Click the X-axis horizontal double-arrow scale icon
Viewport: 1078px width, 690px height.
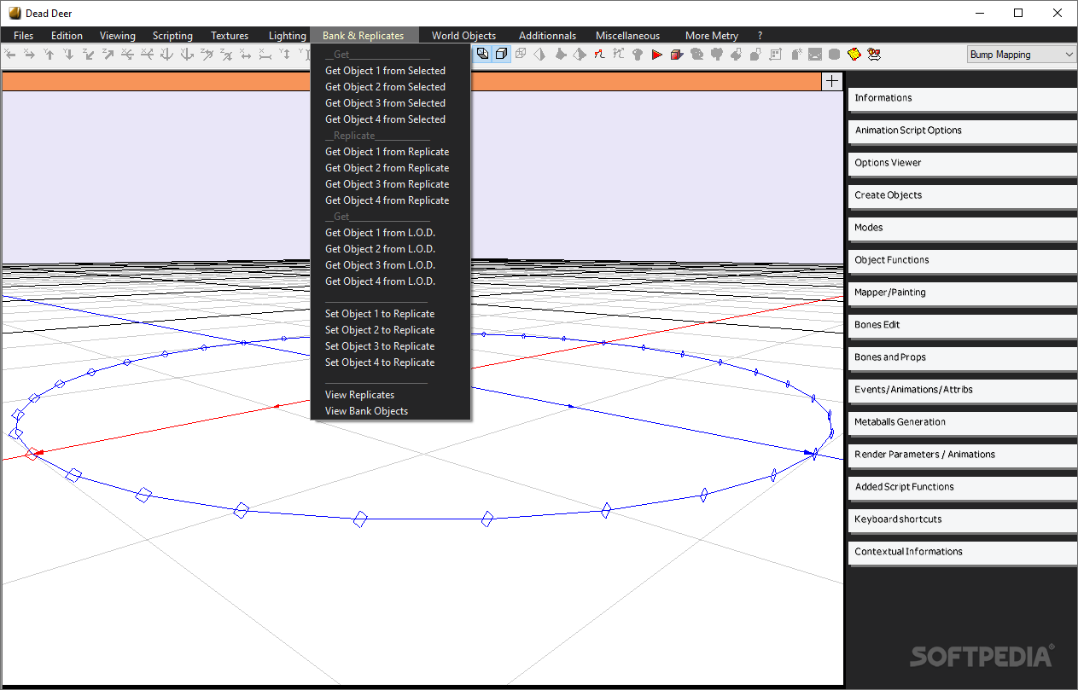[x=245, y=55]
